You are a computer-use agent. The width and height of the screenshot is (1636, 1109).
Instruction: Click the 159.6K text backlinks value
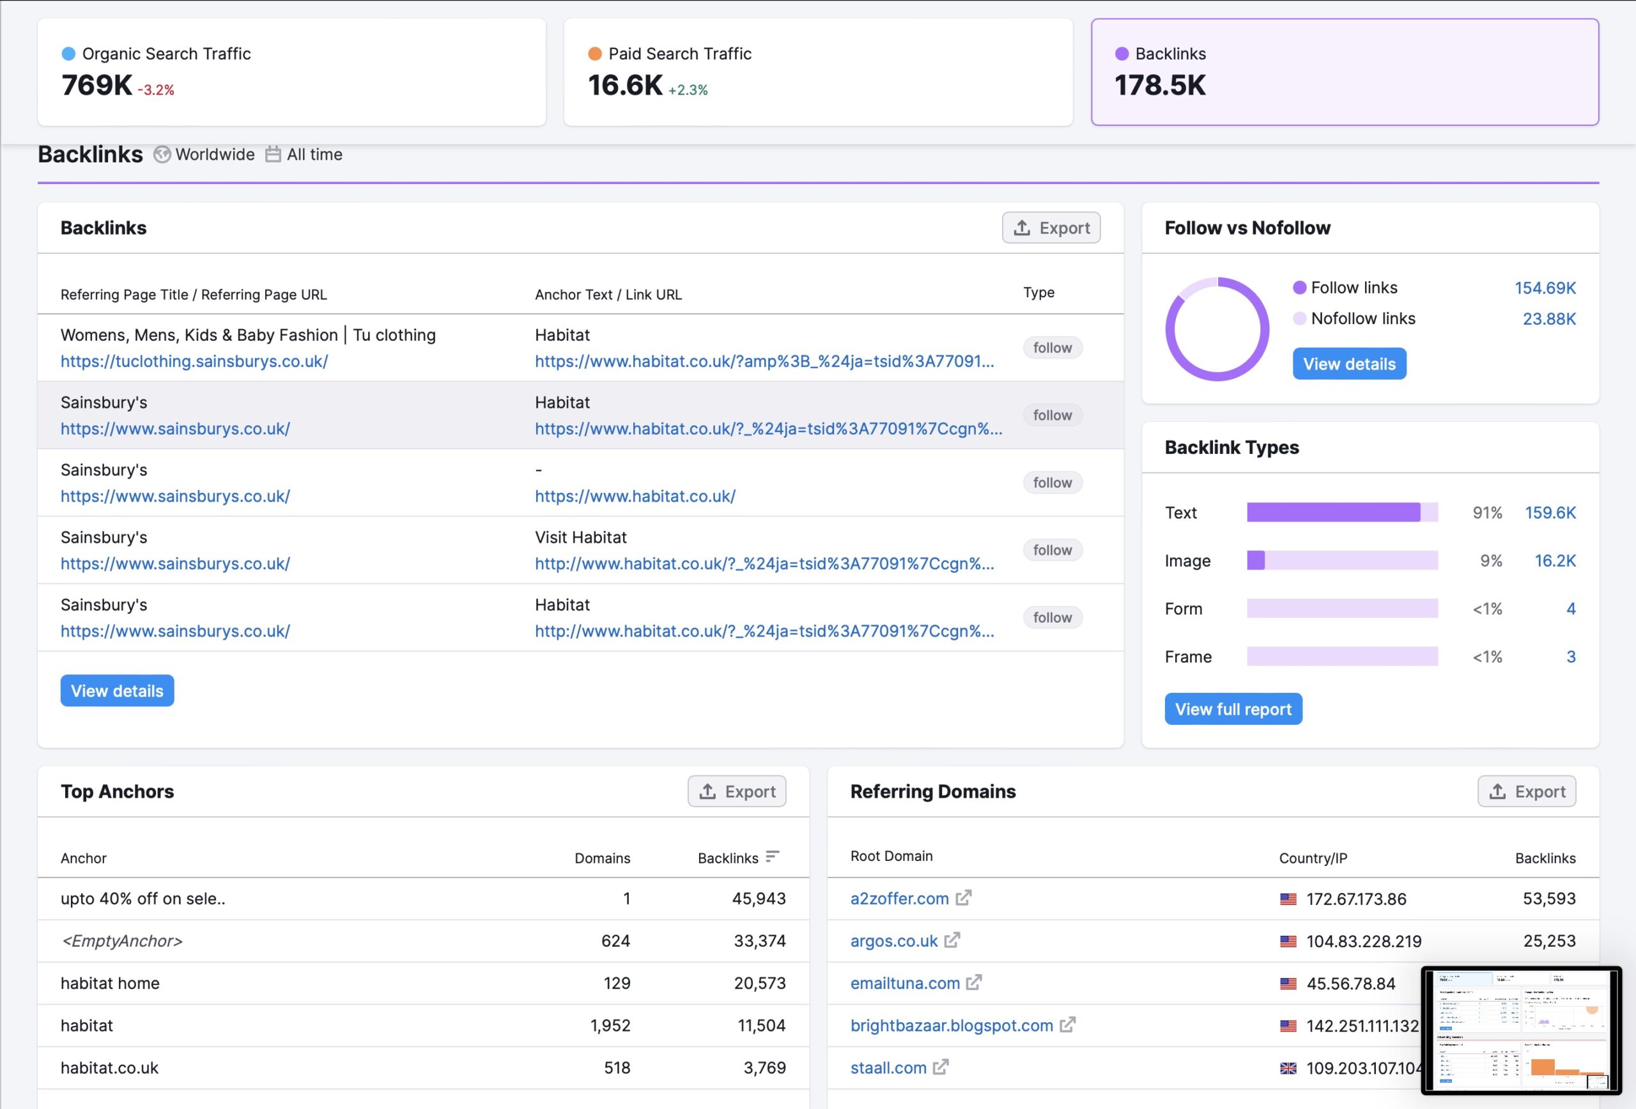tap(1550, 513)
